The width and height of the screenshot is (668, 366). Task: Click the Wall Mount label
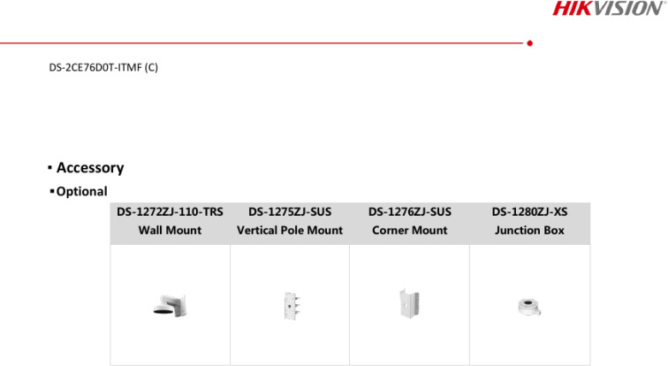170,230
